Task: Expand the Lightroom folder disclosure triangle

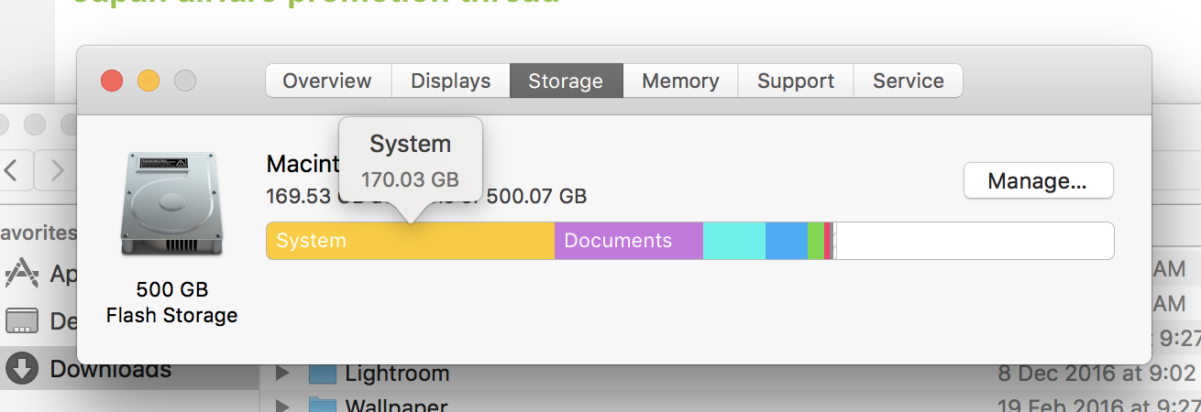Action: pos(282,374)
